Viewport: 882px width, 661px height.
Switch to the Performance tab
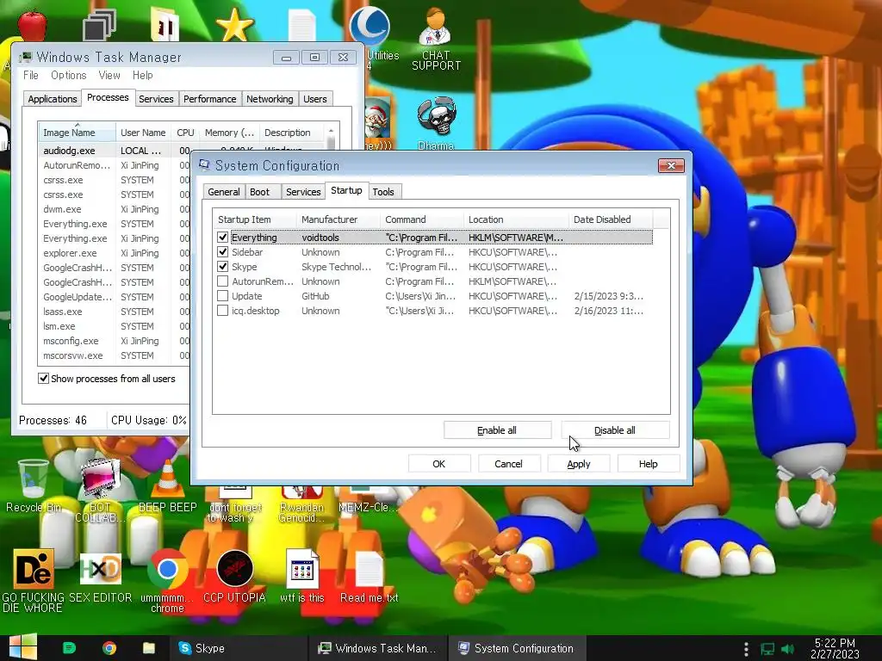[x=210, y=99]
